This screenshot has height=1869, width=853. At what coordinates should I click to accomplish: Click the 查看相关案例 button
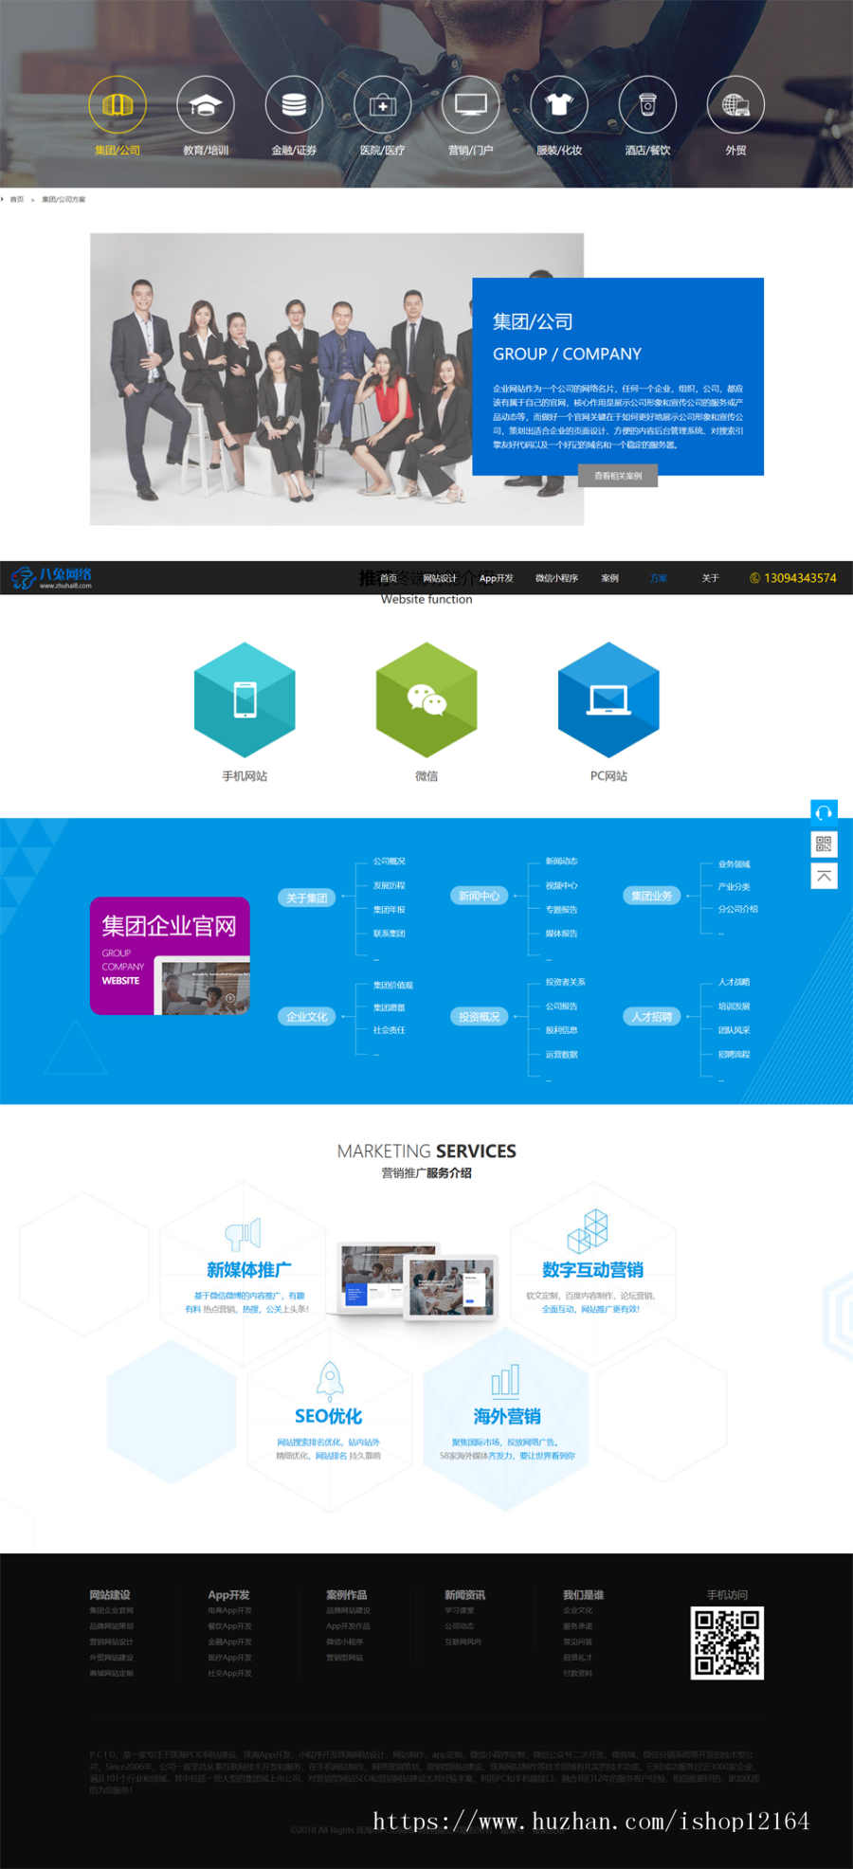point(618,476)
